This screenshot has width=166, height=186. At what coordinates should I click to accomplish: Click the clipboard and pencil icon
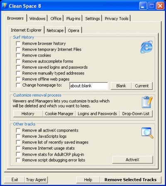click(x=147, y=102)
